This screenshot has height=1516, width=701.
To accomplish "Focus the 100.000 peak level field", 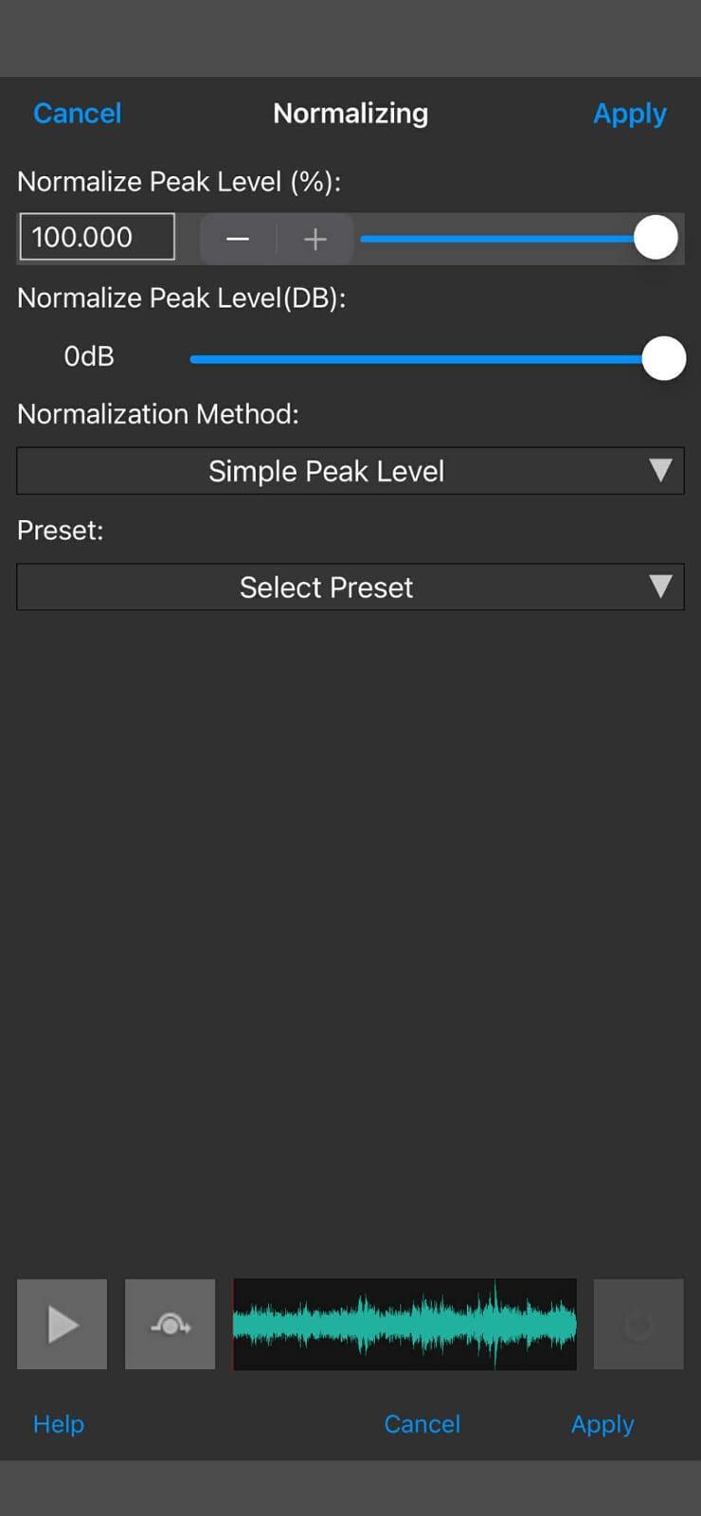I will (x=97, y=237).
